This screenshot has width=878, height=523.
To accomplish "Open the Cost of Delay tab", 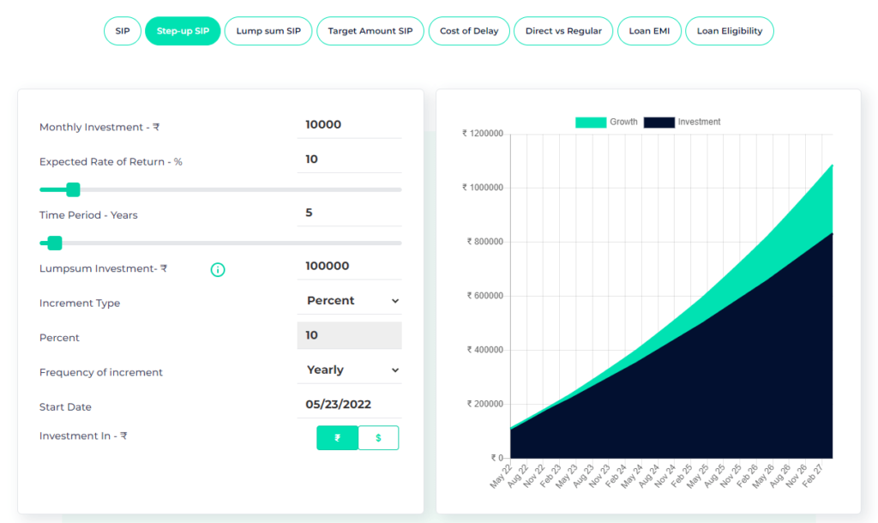I will point(469,31).
